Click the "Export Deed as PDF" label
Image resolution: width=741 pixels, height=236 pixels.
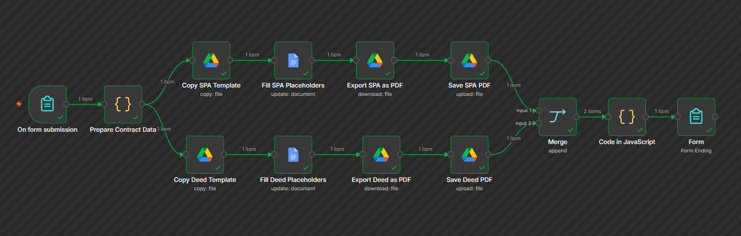[x=381, y=180]
